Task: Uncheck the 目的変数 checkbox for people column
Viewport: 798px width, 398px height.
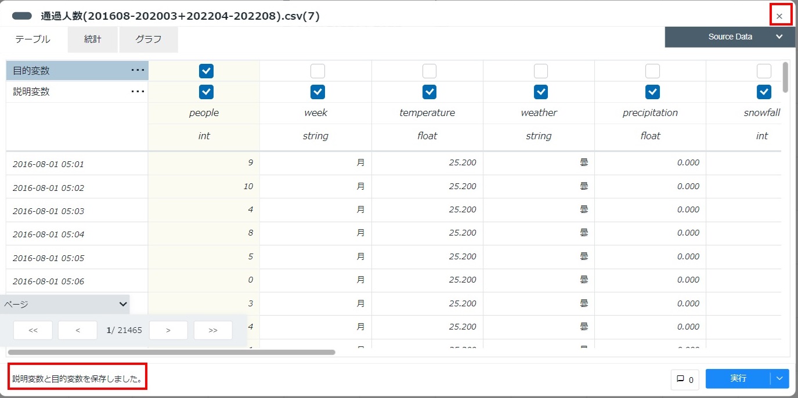Action: point(206,71)
